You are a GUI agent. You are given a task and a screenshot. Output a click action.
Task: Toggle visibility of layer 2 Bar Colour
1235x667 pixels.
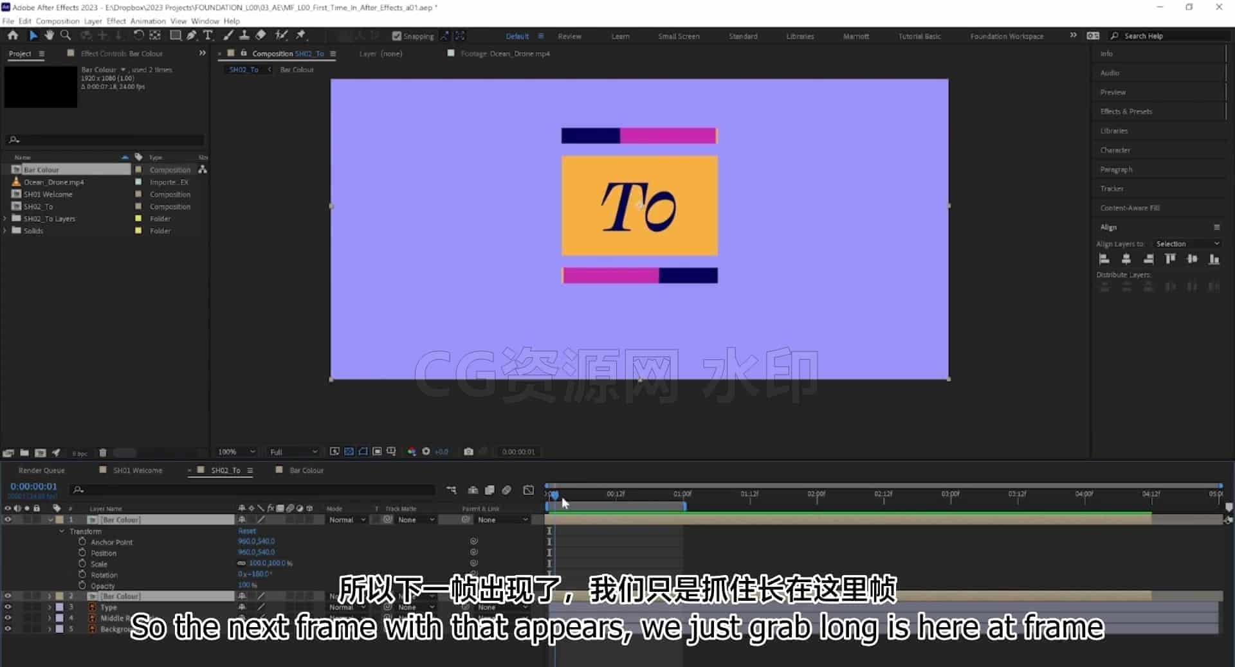(8, 596)
